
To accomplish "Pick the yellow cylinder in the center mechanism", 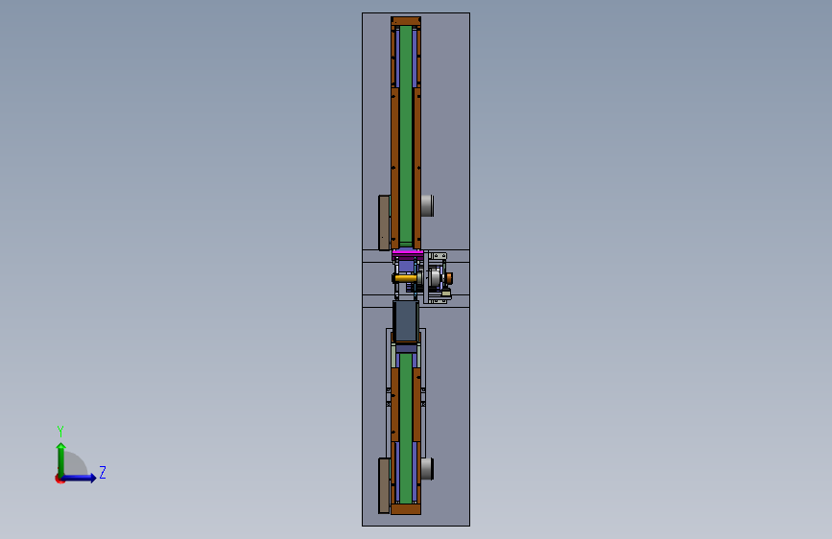I will point(405,277).
